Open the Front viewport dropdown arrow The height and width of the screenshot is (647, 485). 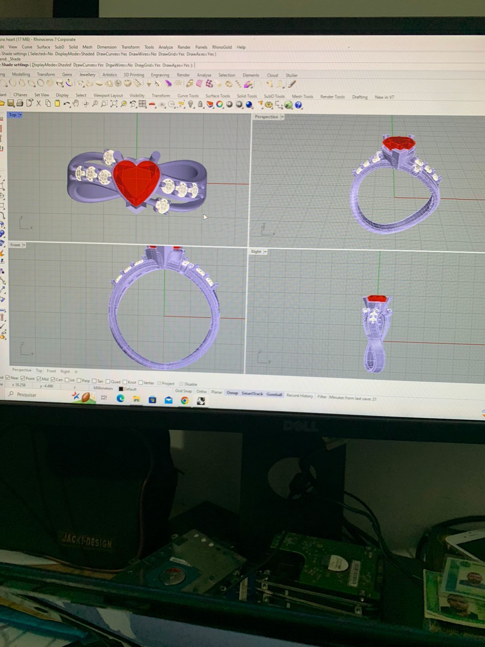[x=24, y=245]
